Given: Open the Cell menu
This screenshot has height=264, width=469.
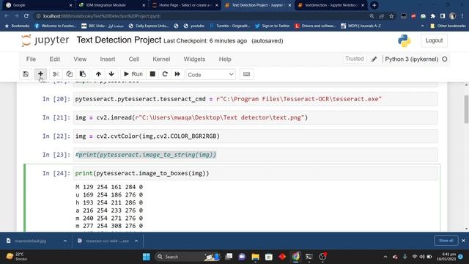Looking at the screenshot, I should 133,59.
